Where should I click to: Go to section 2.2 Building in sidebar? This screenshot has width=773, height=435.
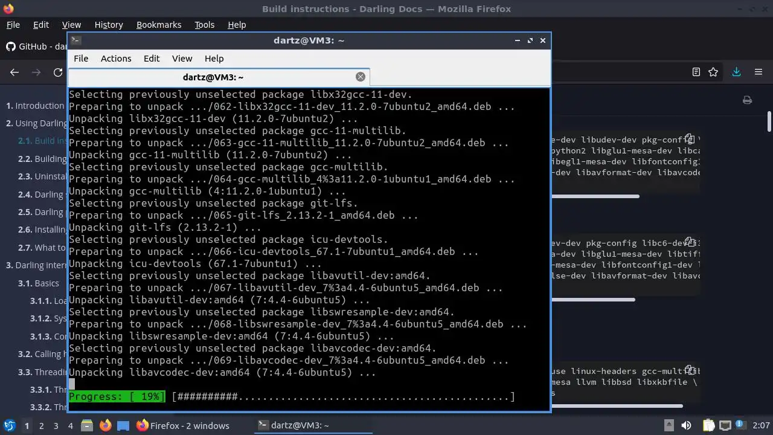[42, 159]
